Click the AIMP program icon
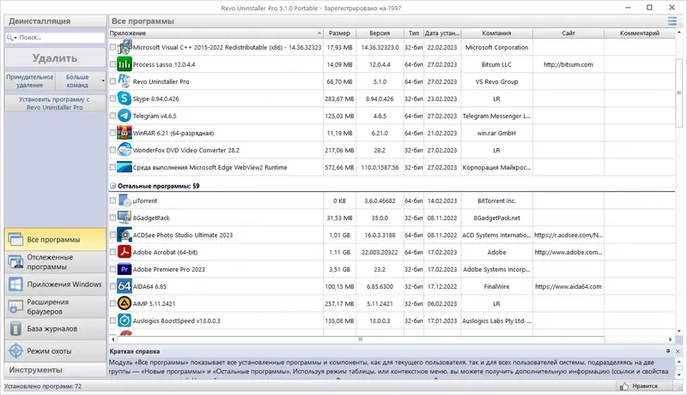The height and width of the screenshot is (395, 687). (125, 303)
